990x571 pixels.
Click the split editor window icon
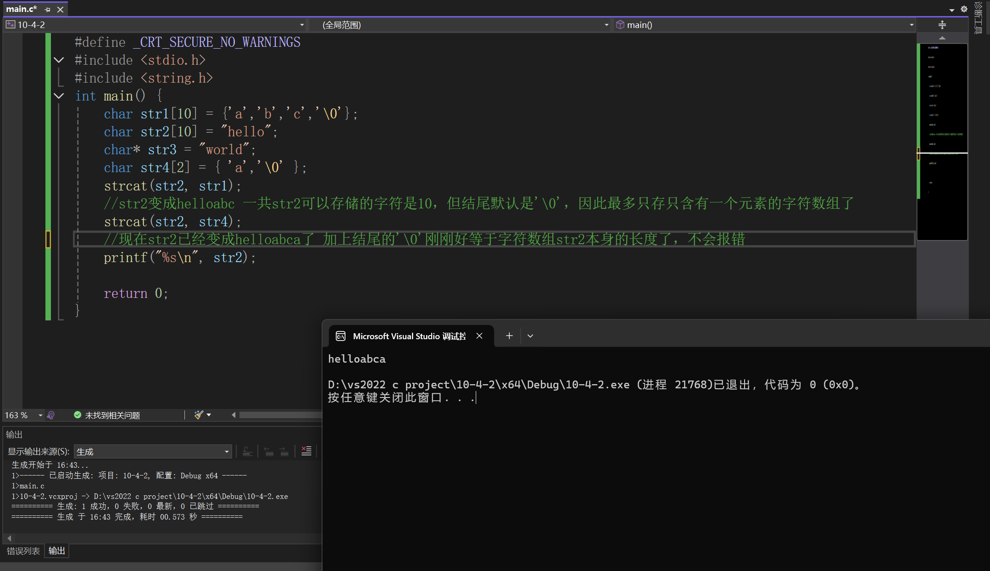[942, 25]
